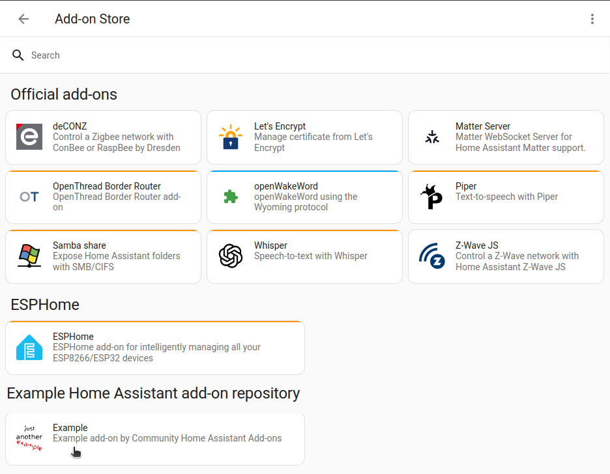Select the Let's Encrypt padlock icon
Image resolution: width=610 pixels, height=474 pixels.
[x=231, y=137]
